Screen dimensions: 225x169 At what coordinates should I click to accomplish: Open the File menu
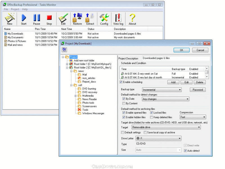point(6,9)
